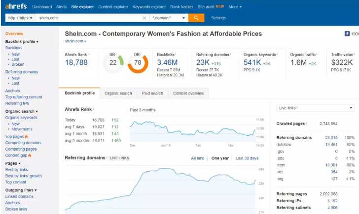Open Keywords explorer in top navigation

[149, 7]
